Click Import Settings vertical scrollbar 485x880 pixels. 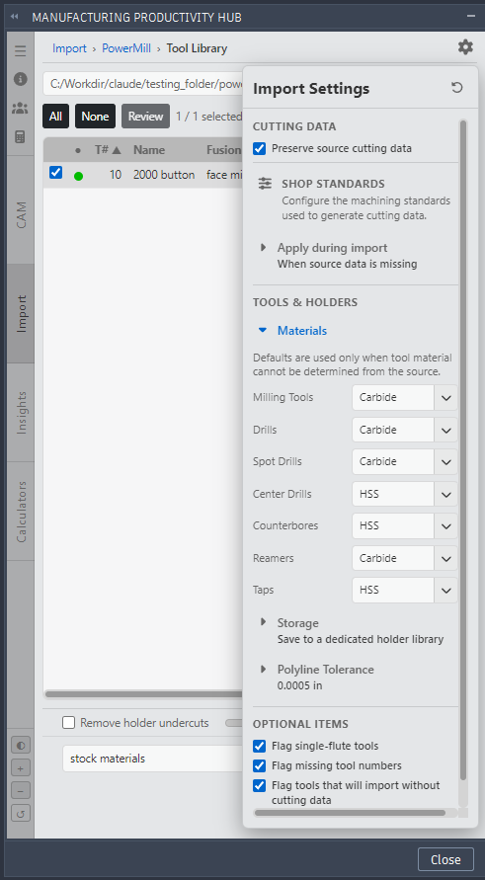pos(463,449)
